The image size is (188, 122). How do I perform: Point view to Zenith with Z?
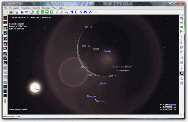[90, 12]
